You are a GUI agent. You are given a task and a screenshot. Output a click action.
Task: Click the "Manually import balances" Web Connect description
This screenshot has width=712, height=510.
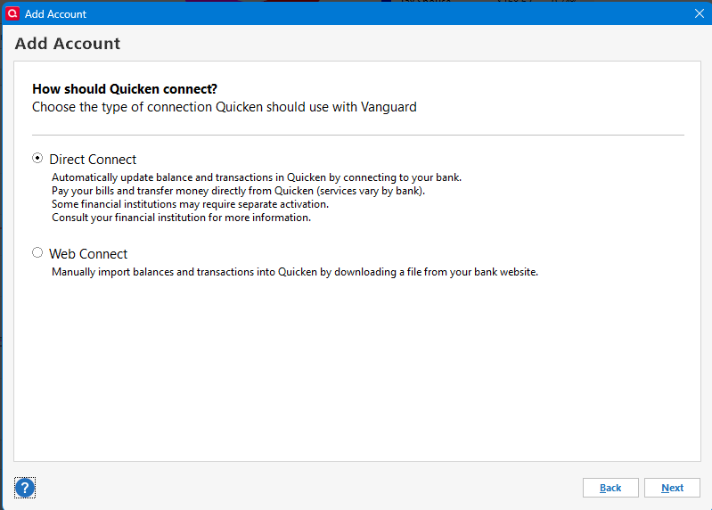tap(294, 272)
